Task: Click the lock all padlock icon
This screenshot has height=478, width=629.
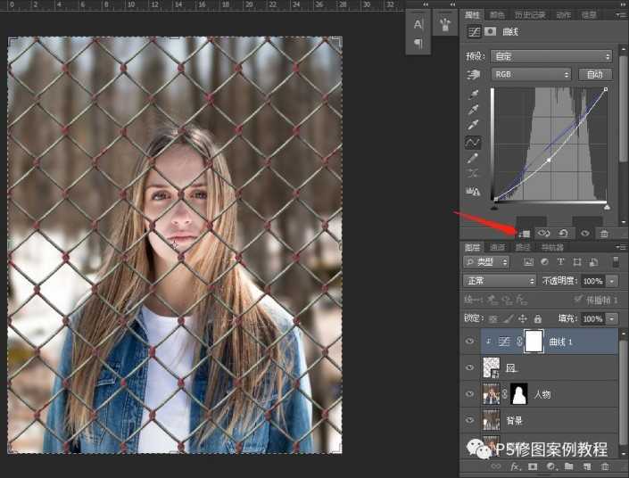Action: pos(537,318)
